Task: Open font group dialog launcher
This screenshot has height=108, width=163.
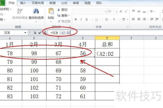Action: pyautogui.click(x=127, y=27)
